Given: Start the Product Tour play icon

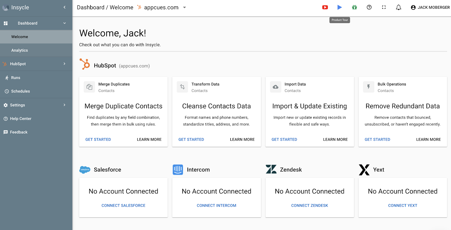Looking at the screenshot, I should pyautogui.click(x=340, y=7).
